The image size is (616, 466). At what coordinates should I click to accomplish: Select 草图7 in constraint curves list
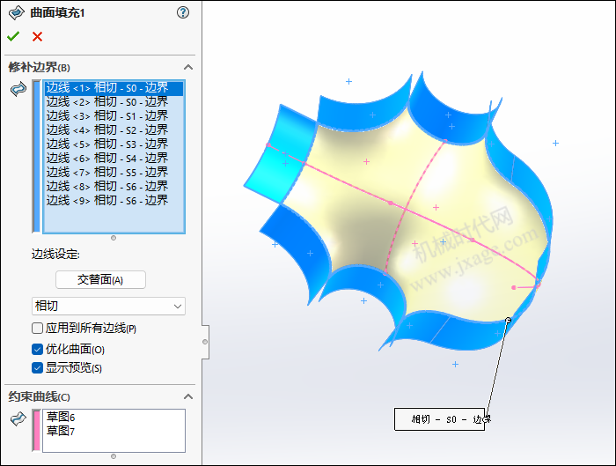point(61,431)
